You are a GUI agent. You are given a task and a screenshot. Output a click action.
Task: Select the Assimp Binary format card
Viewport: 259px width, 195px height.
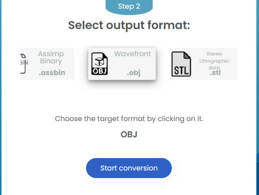tap(47, 64)
